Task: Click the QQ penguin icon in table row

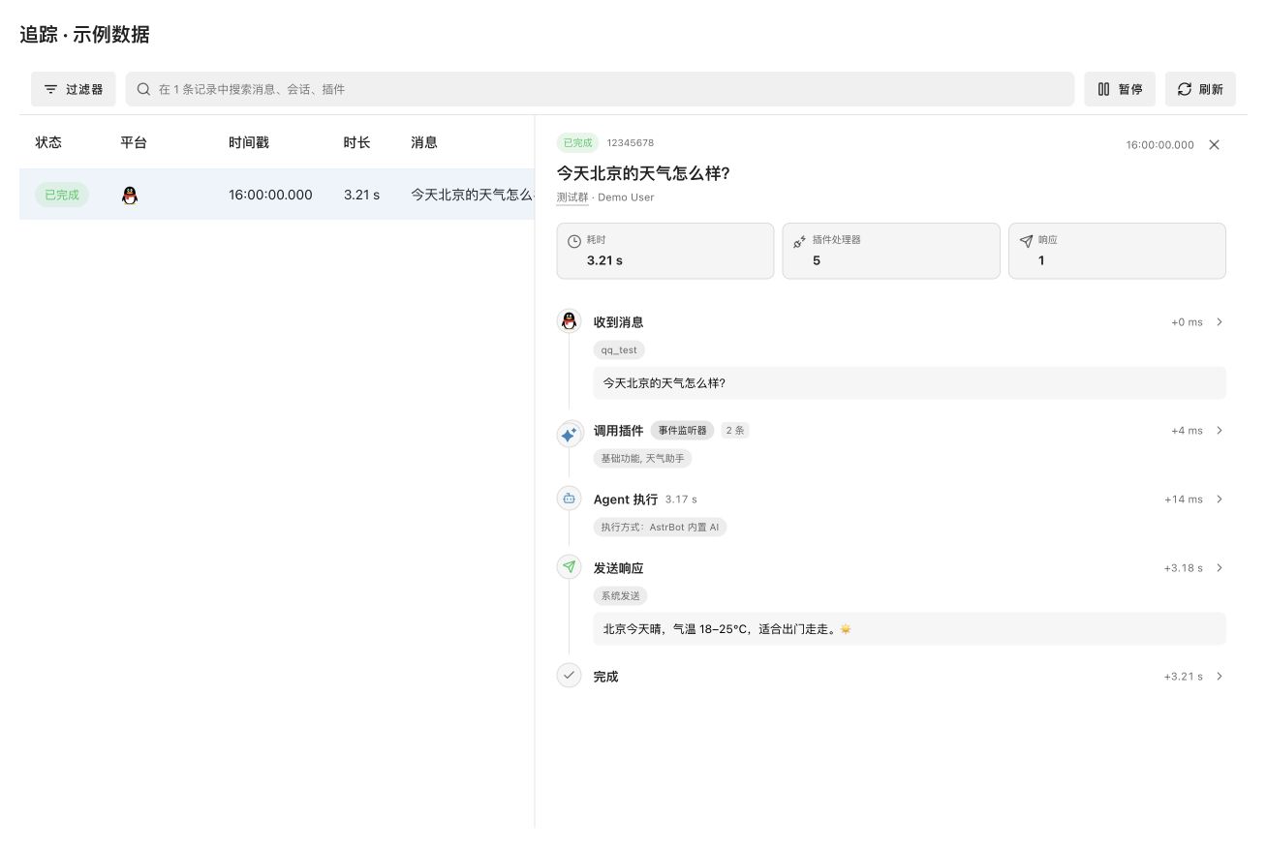Action: coord(130,195)
